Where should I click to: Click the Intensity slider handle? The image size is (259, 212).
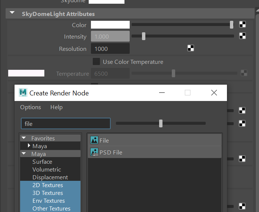[x=143, y=36]
